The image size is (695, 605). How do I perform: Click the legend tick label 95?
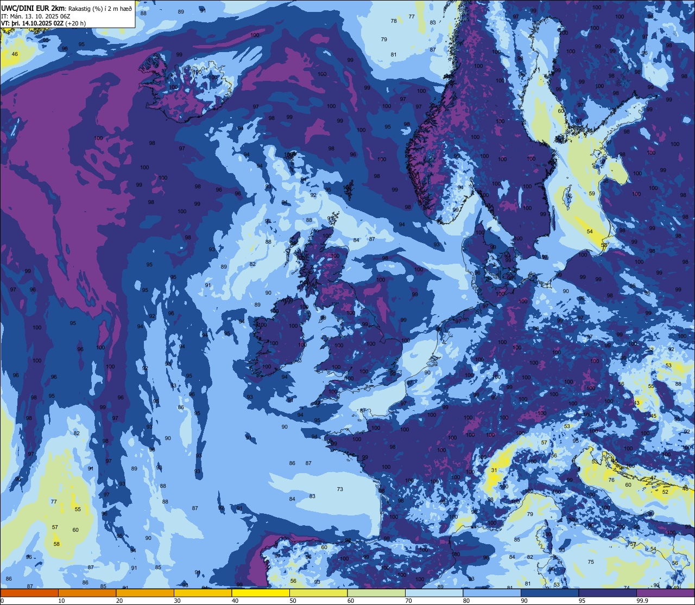click(x=582, y=601)
